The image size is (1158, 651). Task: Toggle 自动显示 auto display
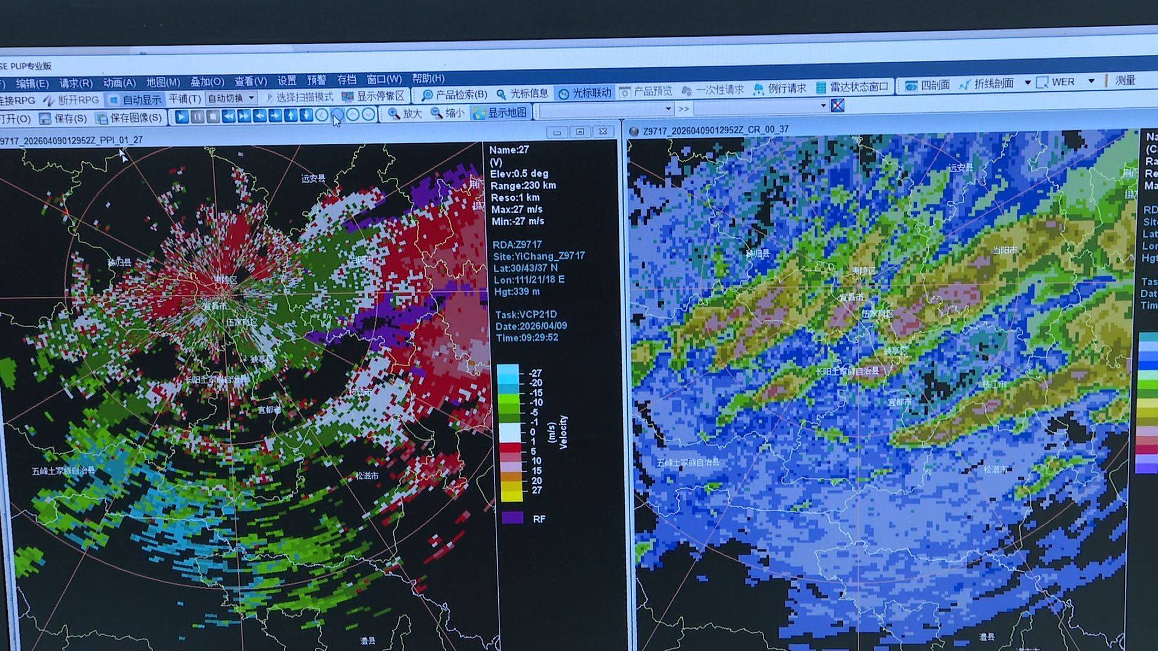136,99
